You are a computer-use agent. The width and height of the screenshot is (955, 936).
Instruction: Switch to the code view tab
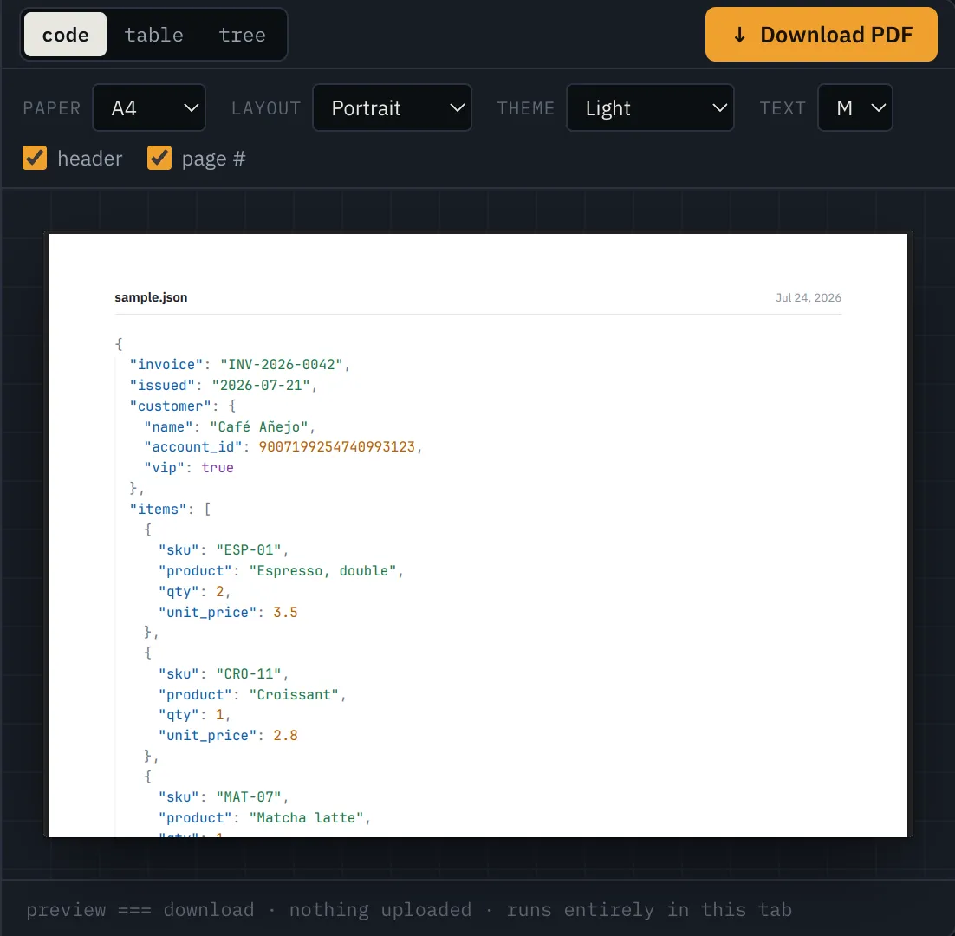tap(65, 35)
